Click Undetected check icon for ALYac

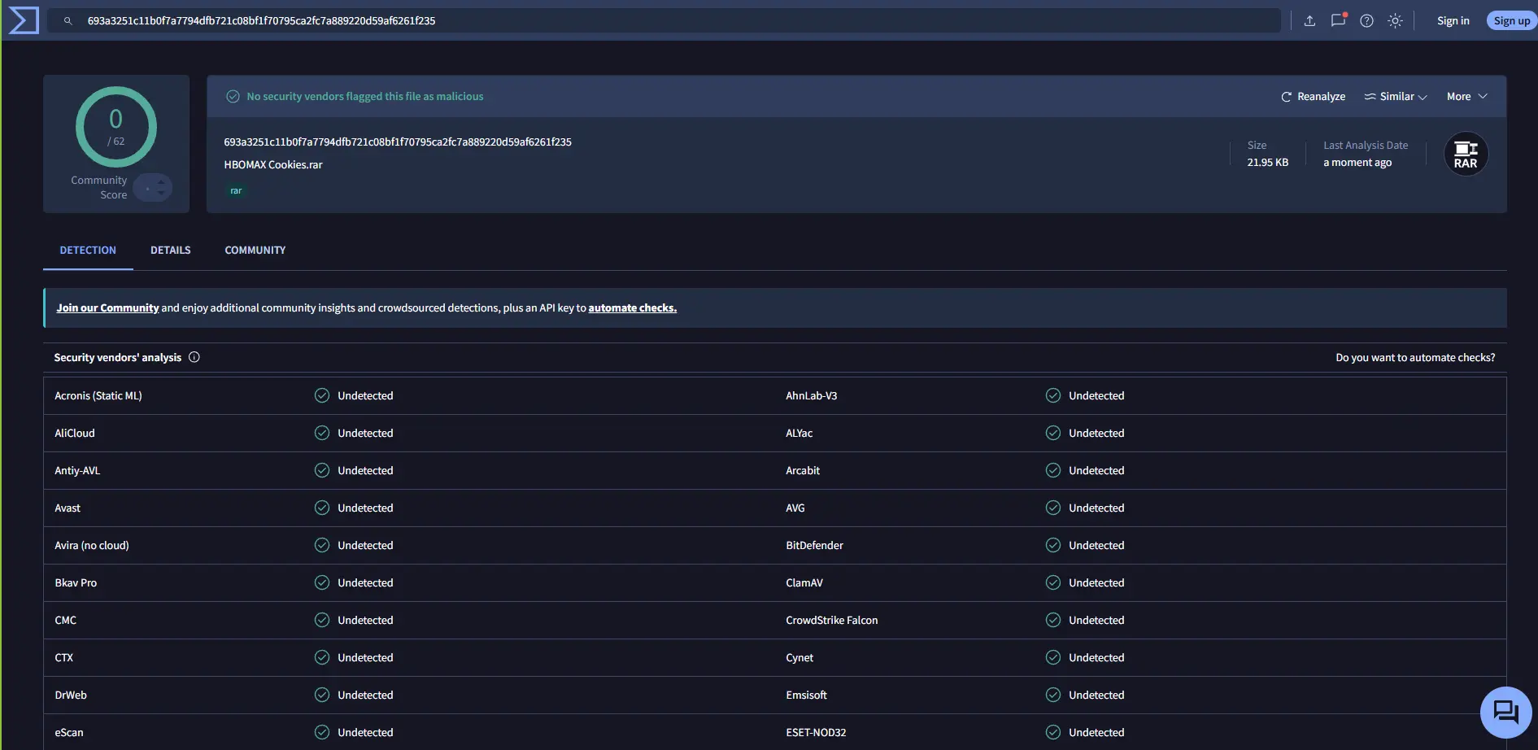click(x=1053, y=434)
